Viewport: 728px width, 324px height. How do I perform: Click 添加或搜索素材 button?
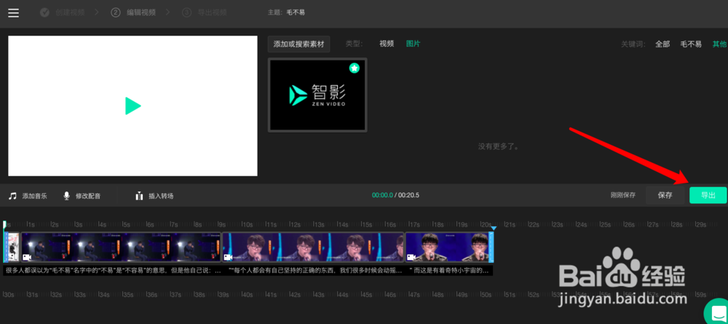299,44
